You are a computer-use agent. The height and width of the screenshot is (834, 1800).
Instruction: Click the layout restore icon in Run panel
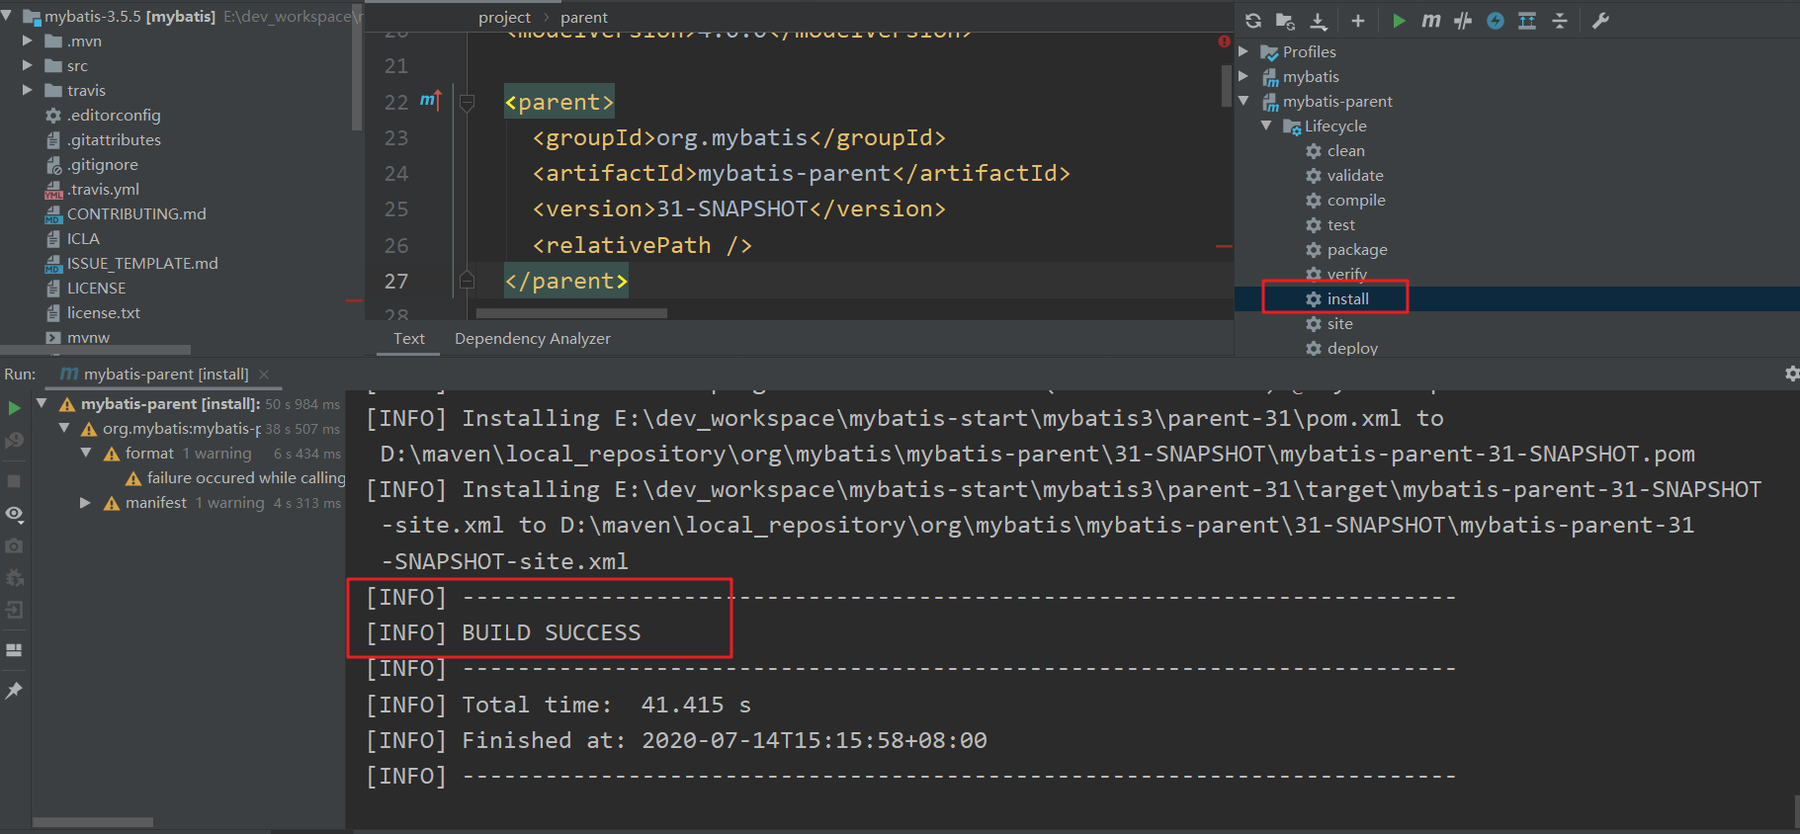(x=14, y=650)
